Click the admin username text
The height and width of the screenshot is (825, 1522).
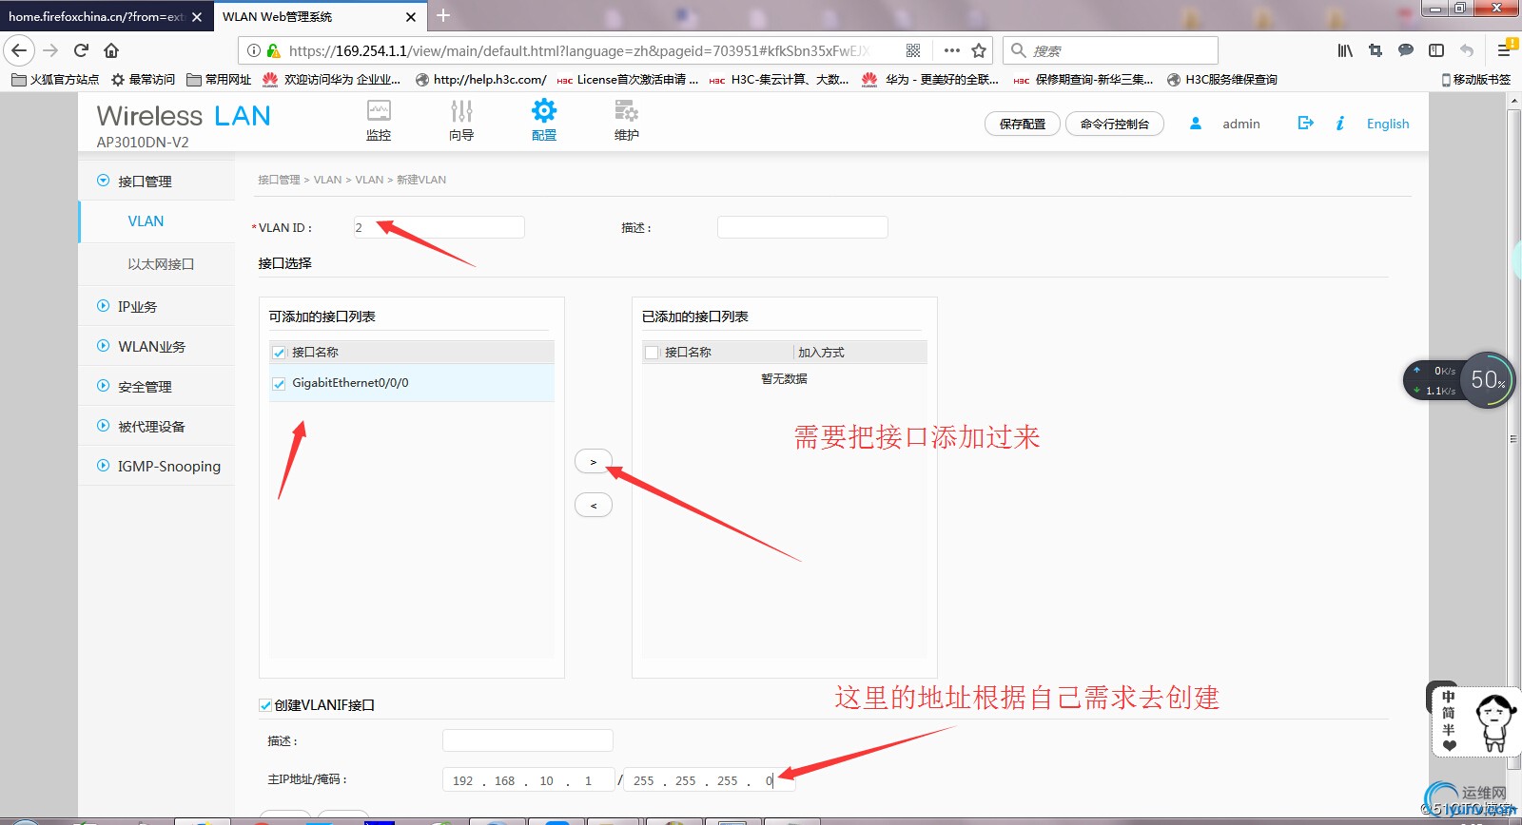1241,124
